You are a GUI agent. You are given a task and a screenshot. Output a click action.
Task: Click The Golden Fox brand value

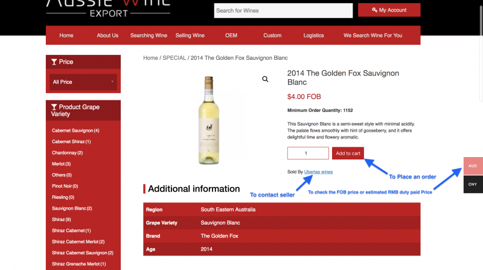pos(219,236)
